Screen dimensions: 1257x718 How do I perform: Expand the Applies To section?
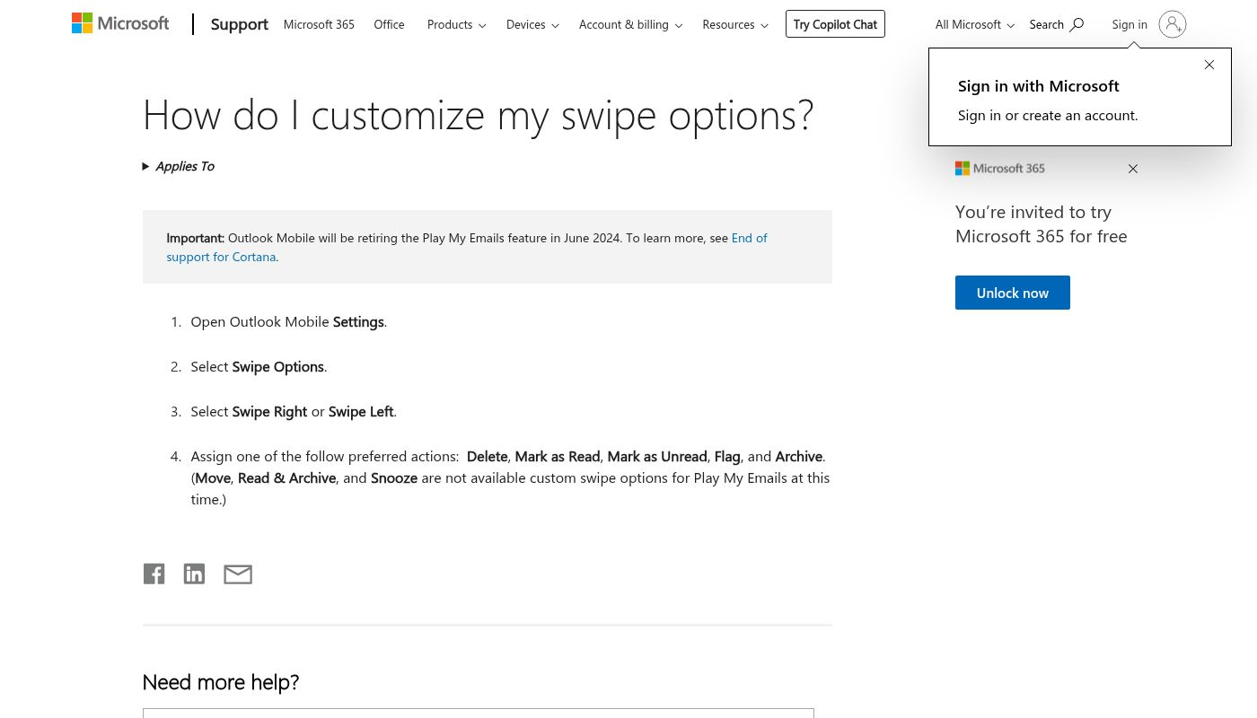coord(179,166)
